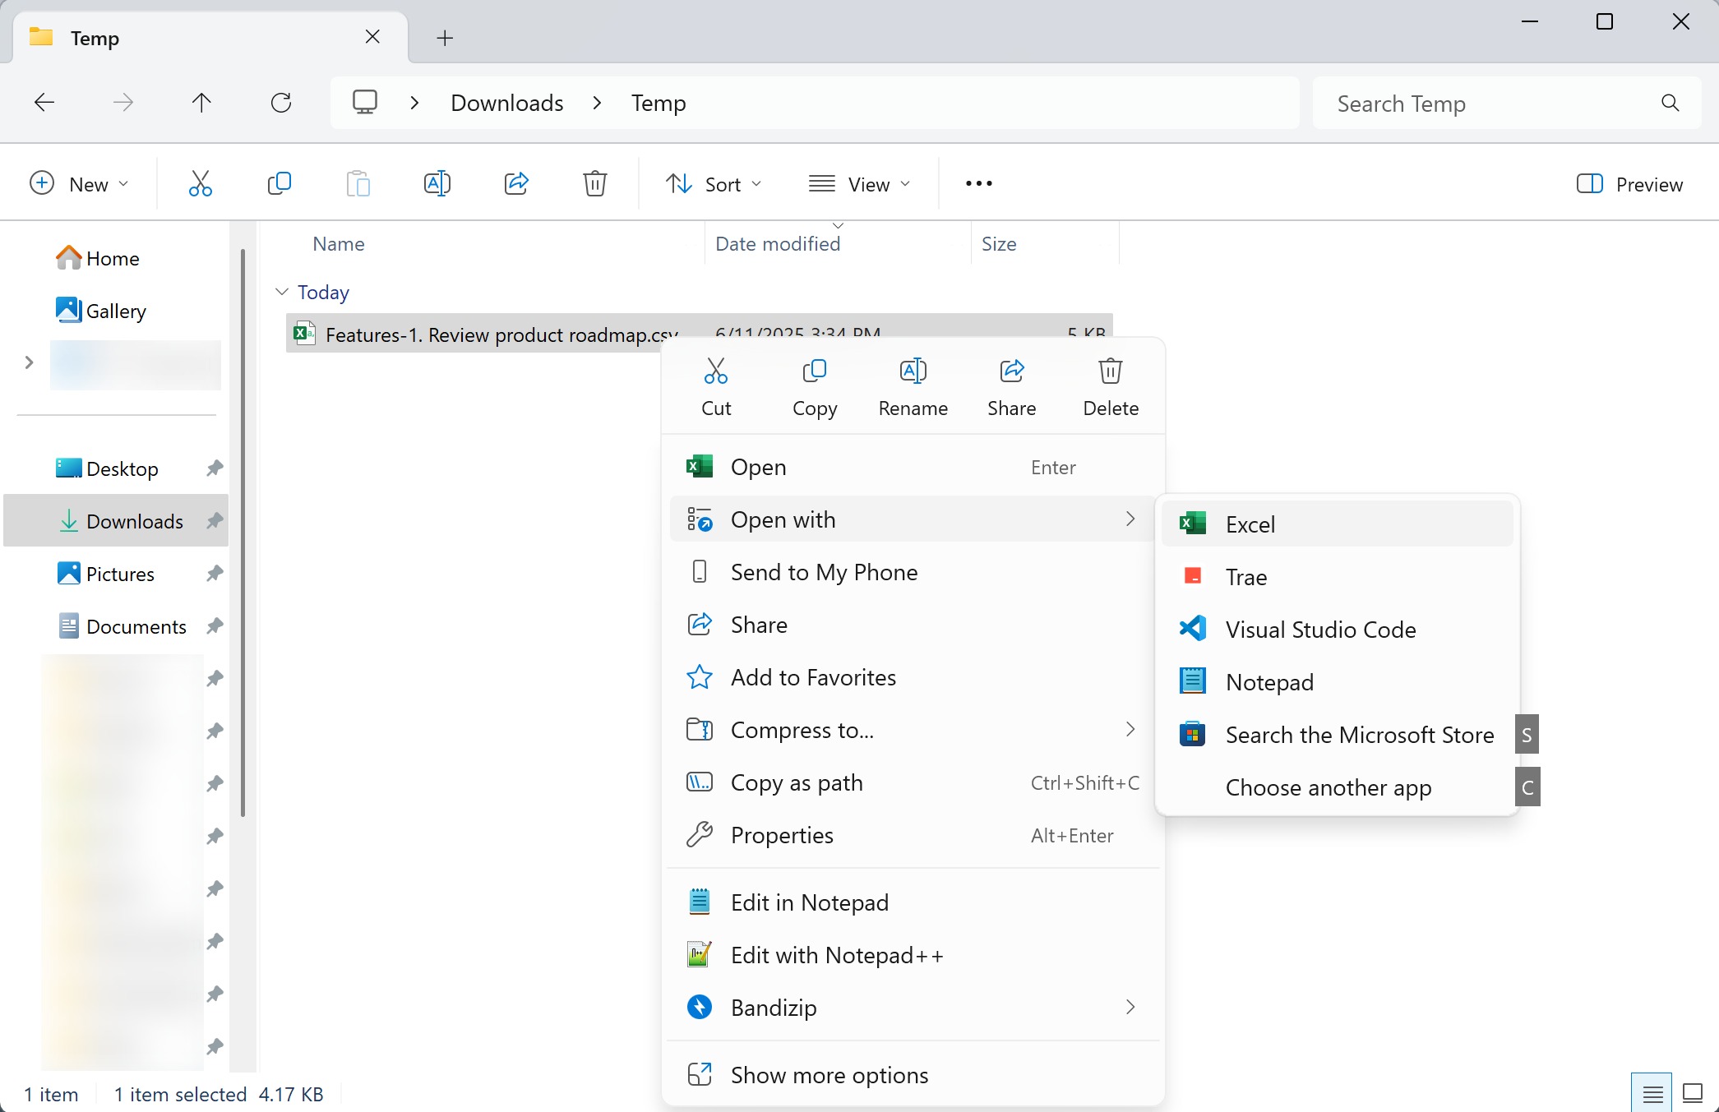Open the file with Trae

1338,577
